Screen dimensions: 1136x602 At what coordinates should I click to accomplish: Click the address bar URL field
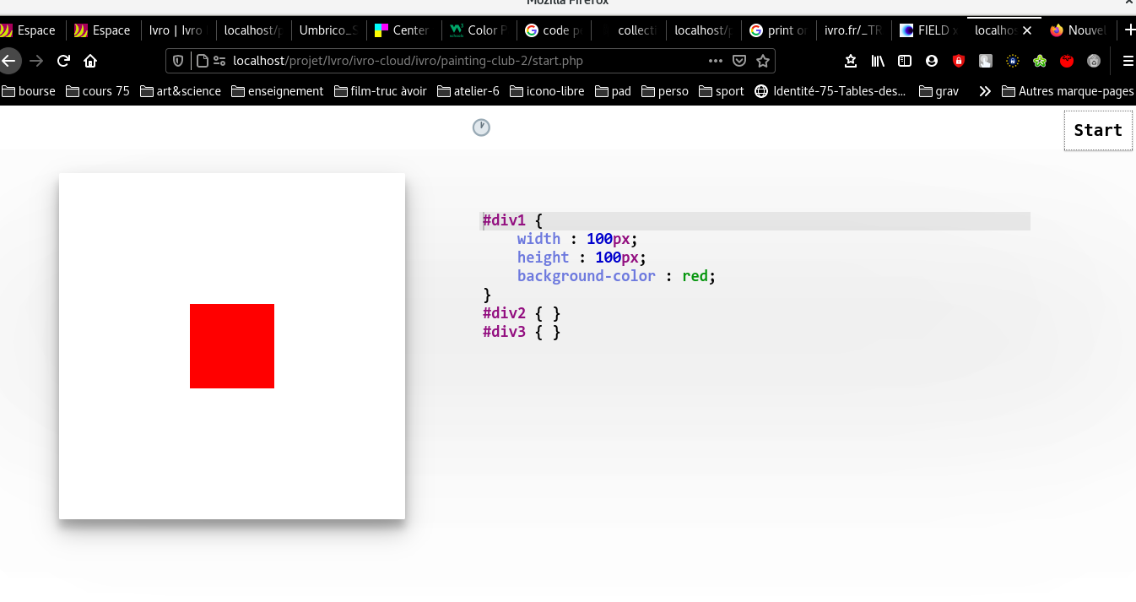464,61
